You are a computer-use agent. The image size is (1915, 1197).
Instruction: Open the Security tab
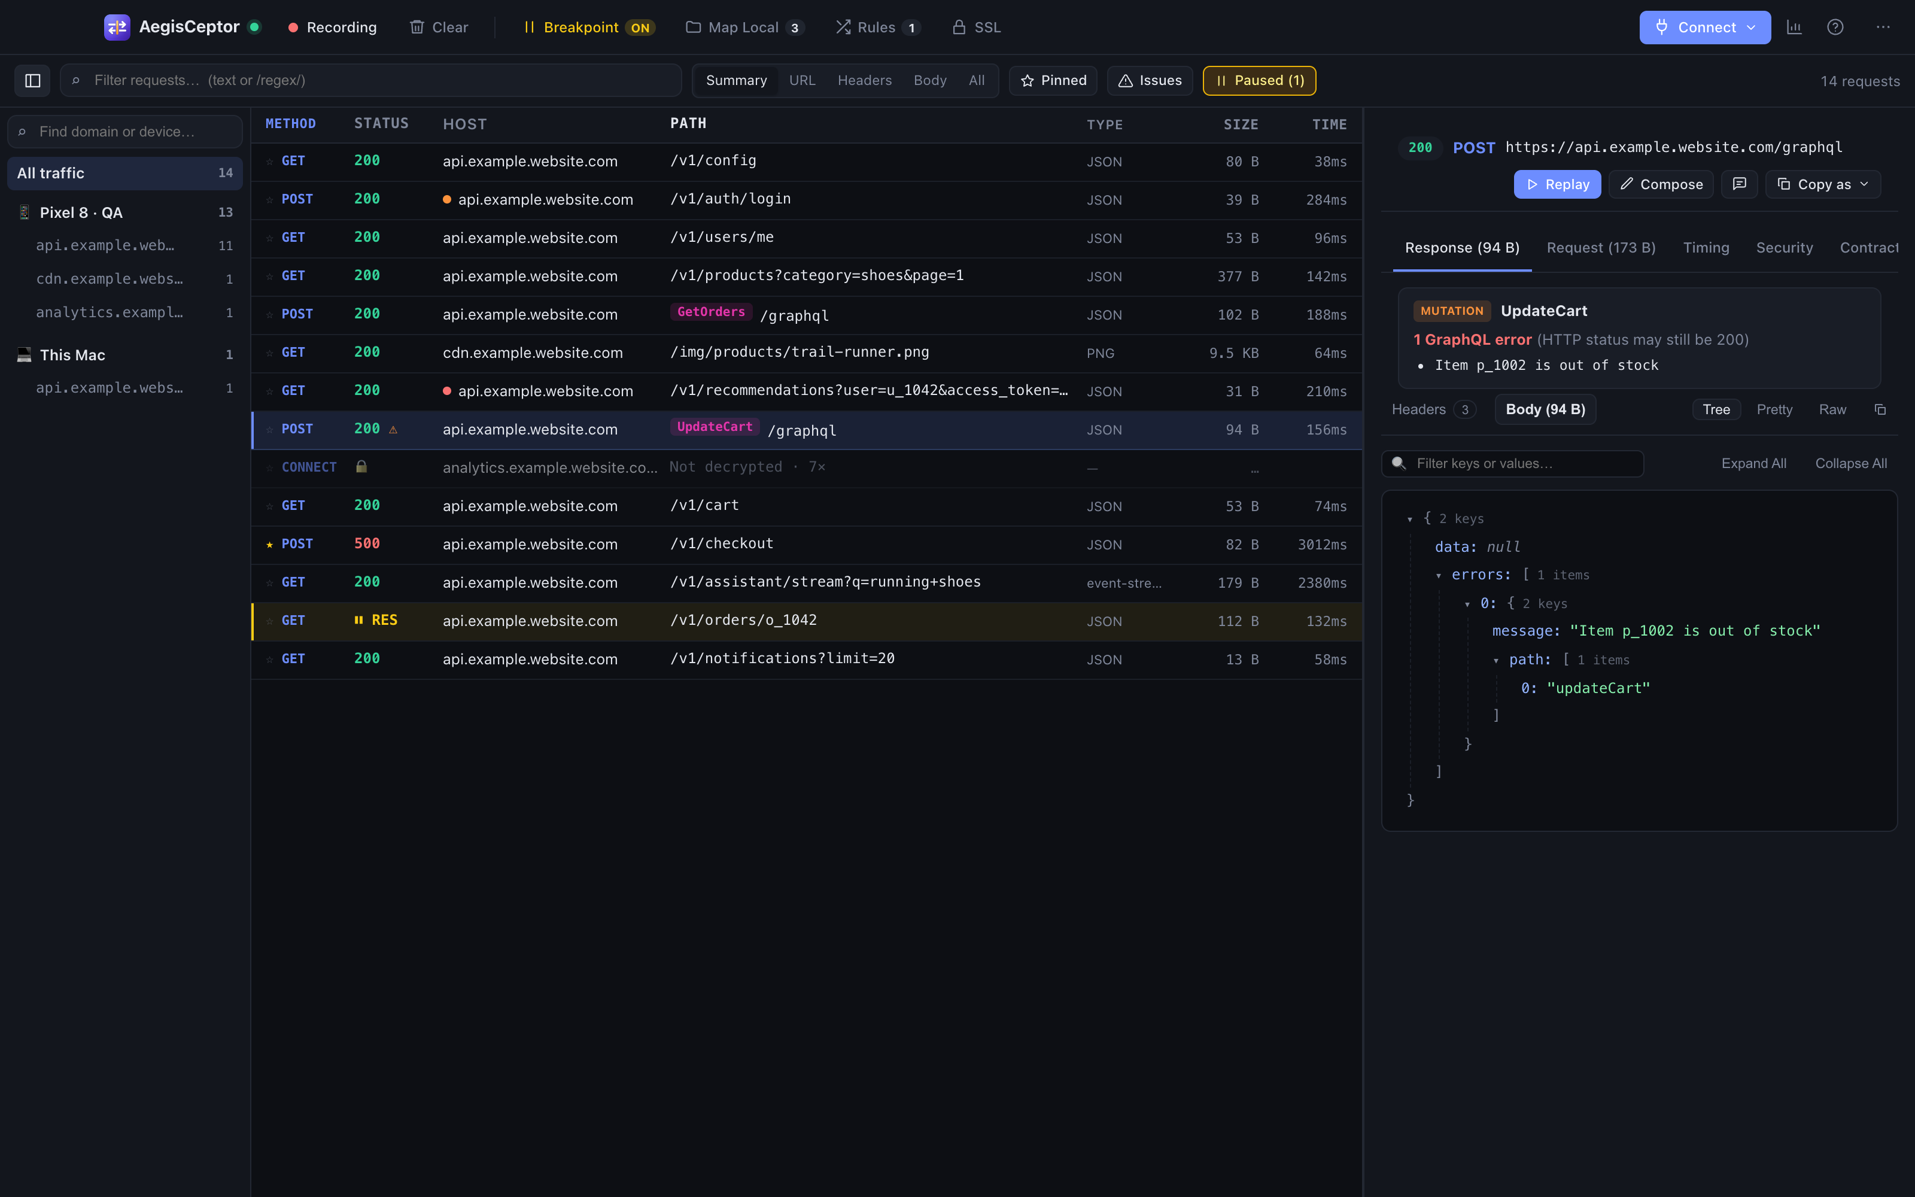(x=1785, y=248)
